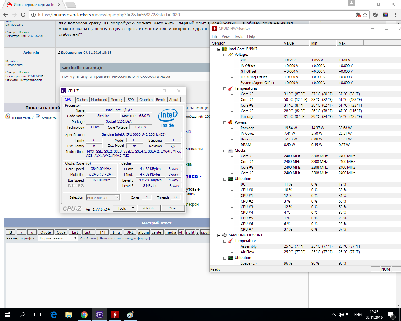Collapse the Clocks node in HWMonitor
401x321 pixels.
click(x=225, y=151)
